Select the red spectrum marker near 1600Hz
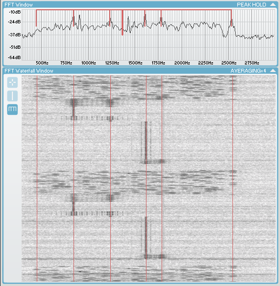Viewport: 280px width, 286px height. [145, 18]
